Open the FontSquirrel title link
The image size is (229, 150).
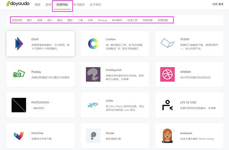tap(114, 70)
